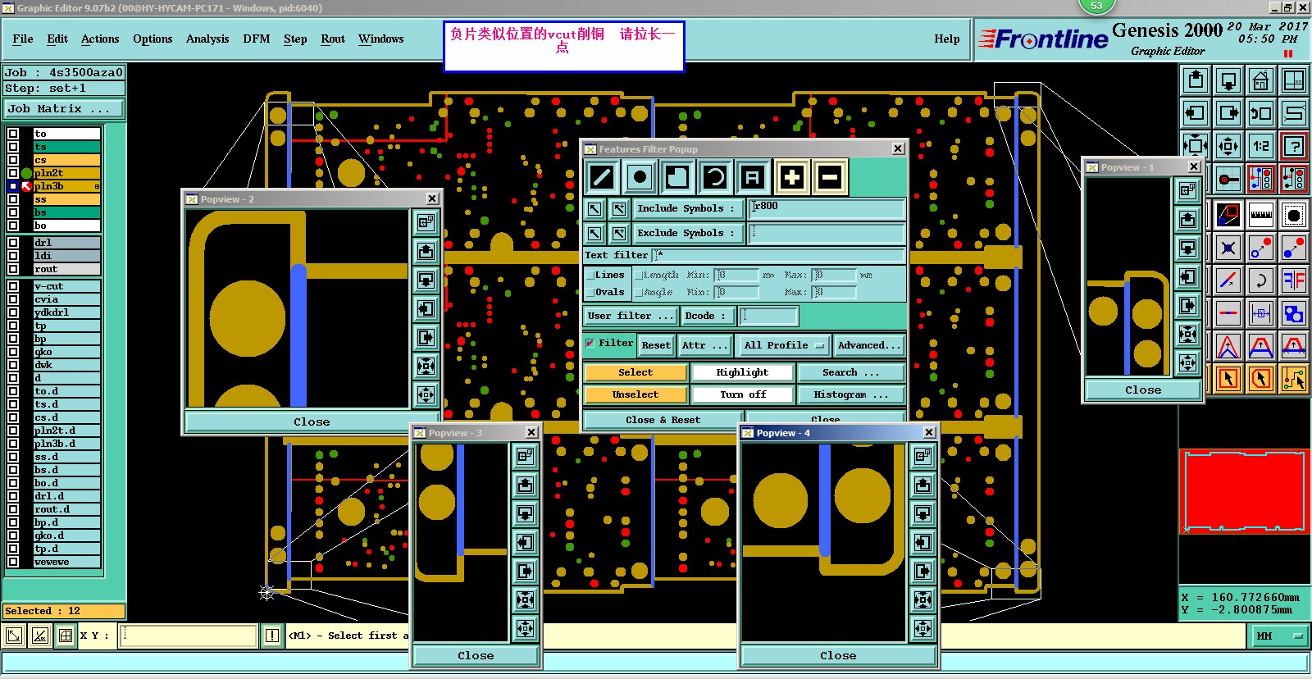The image size is (1312, 679).
Task: Click rightmost orange pointer icon with net path
Action: (x=1294, y=379)
